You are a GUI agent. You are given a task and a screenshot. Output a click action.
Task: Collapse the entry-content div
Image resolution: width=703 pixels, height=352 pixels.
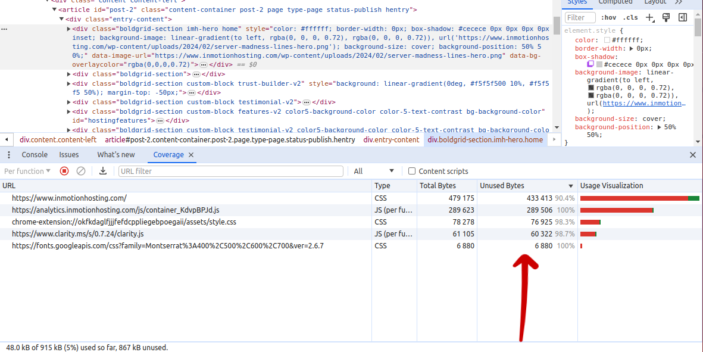(x=61, y=19)
